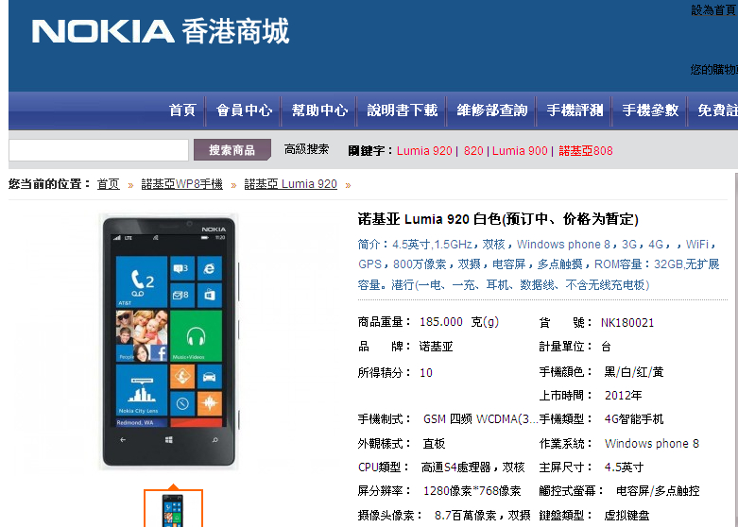Open the 諾基亞WP8手機 breadcrumb link
This screenshot has height=527, width=738.
coord(181,184)
